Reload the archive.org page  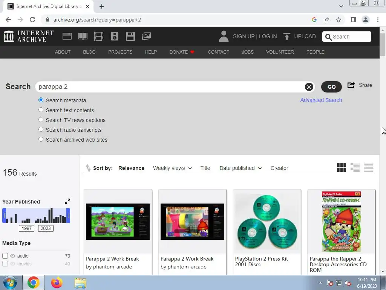(32, 20)
